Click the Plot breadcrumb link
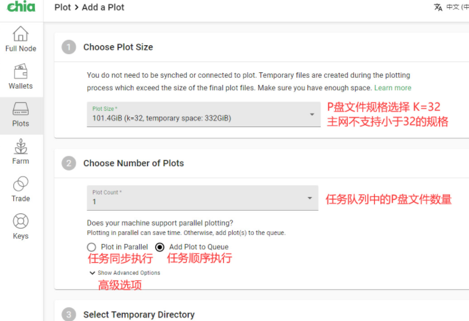 click(63, 7)
